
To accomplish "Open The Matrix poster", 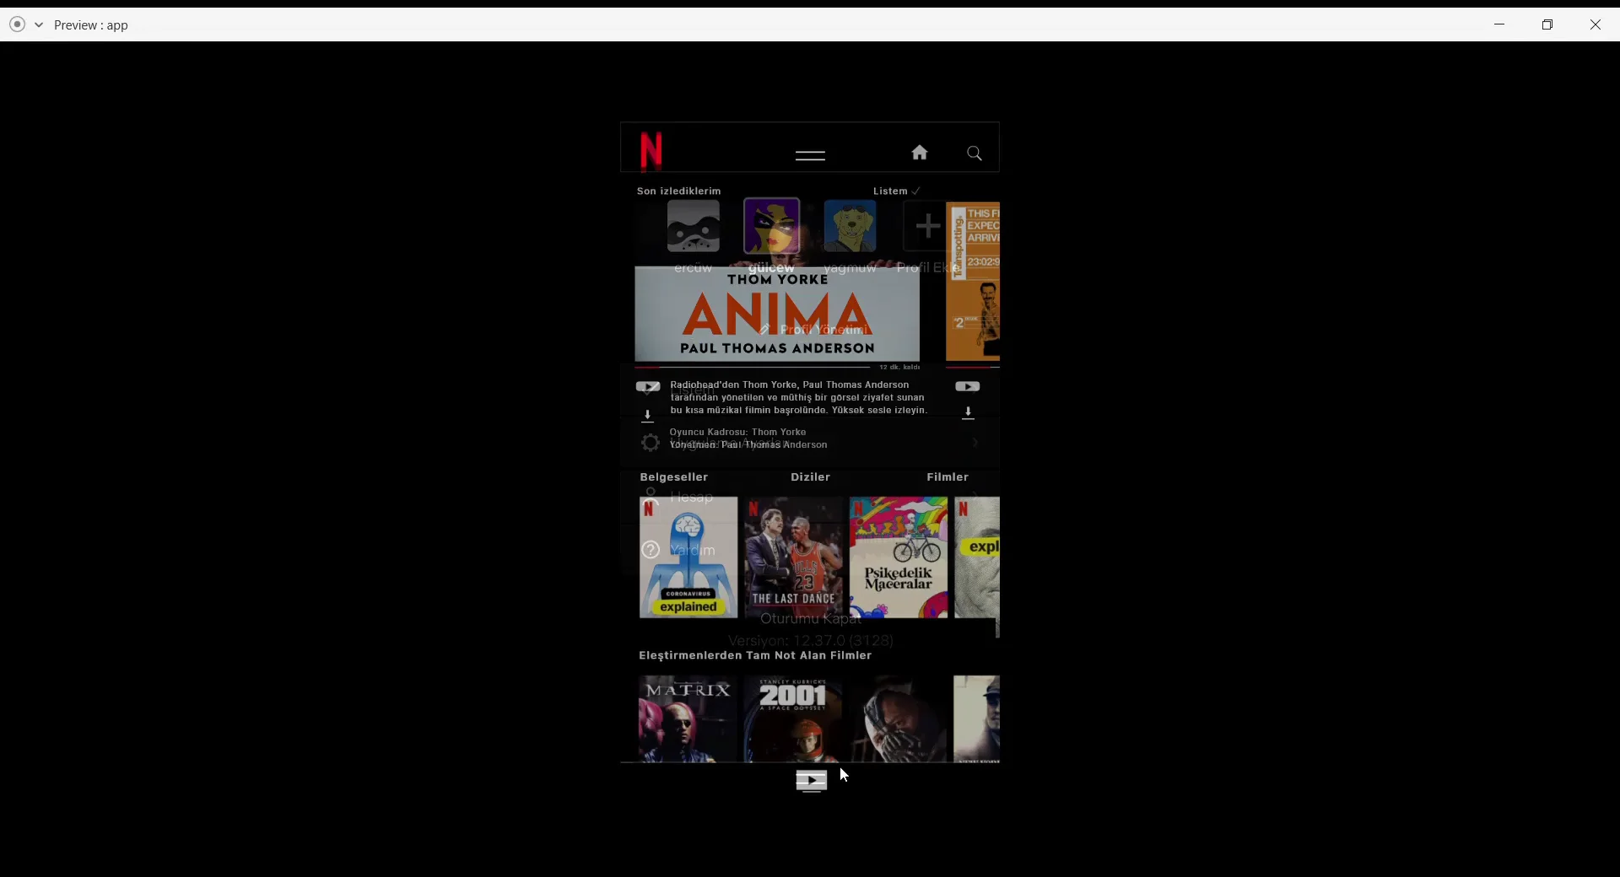I will (x=688, y=718).
